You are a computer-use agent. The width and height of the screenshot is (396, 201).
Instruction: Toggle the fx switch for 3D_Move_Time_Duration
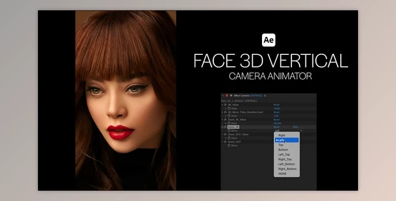[225, 112]
